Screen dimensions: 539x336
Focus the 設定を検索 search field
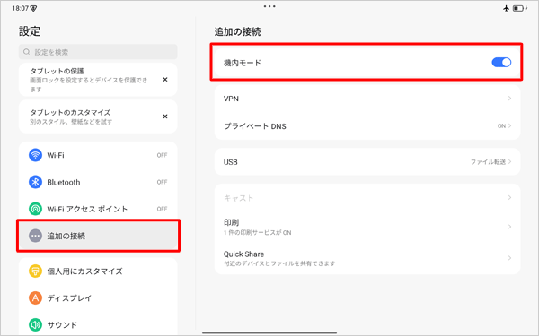click(x=98, y=52)
